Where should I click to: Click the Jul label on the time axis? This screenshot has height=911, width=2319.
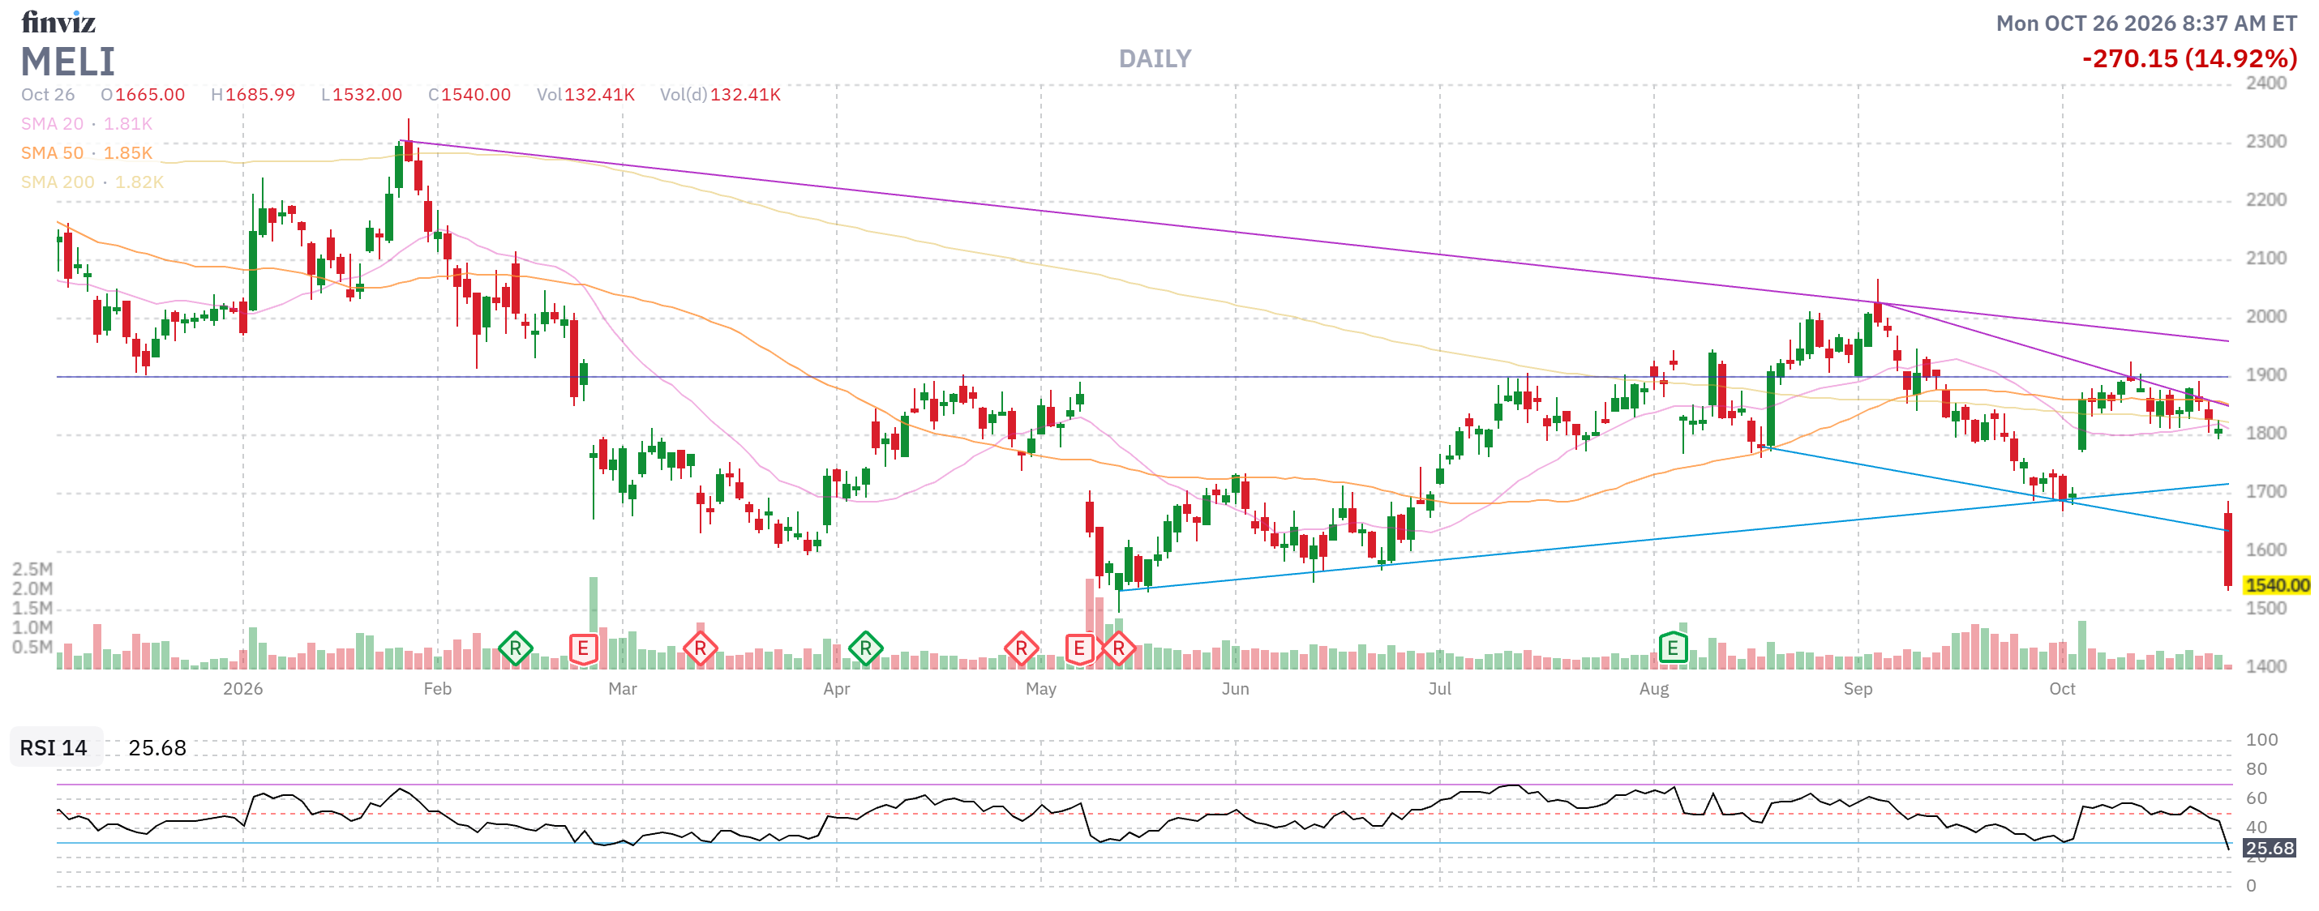(1439, 689)
